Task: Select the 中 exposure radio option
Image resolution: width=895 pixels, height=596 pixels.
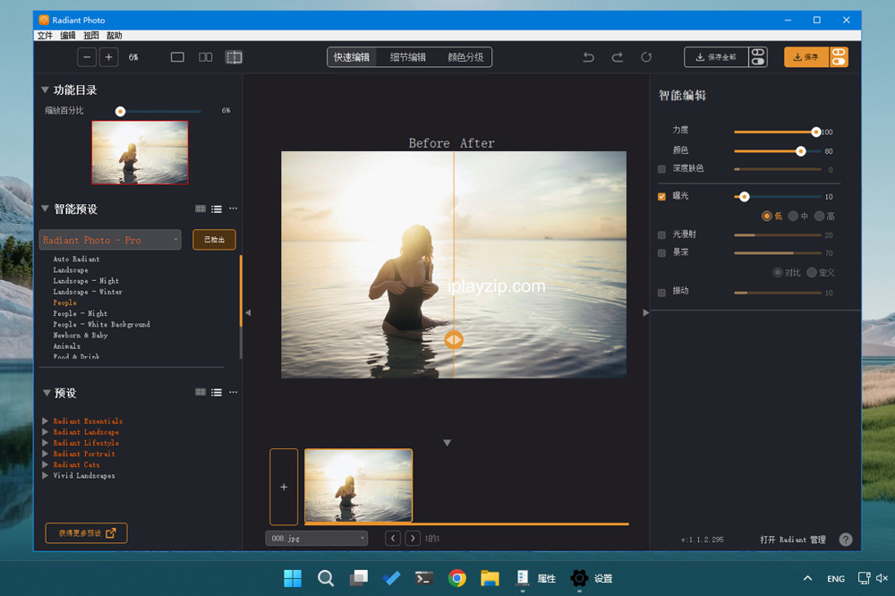Action: click(x=793, y=216)
